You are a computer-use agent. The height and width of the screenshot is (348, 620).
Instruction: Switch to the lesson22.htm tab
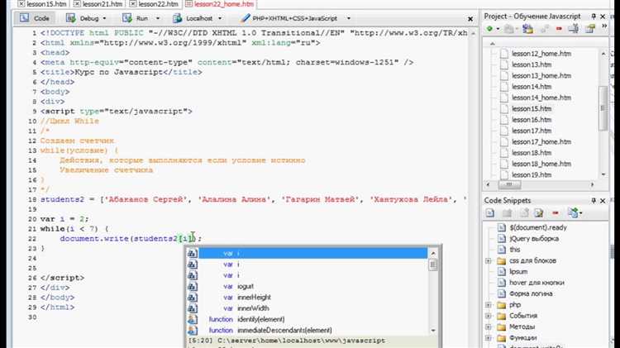click(154, 4)
